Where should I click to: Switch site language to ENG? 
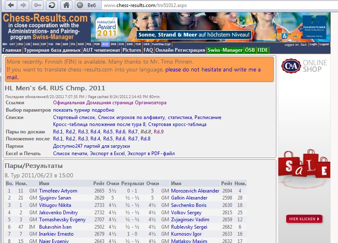pyautogui.click(x=36, y=44)
